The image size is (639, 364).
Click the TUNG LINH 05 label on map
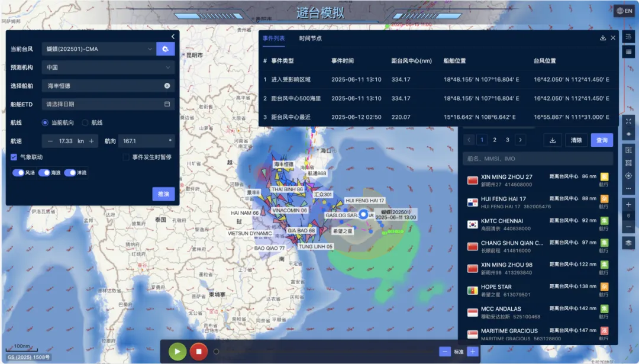[315, 247]
